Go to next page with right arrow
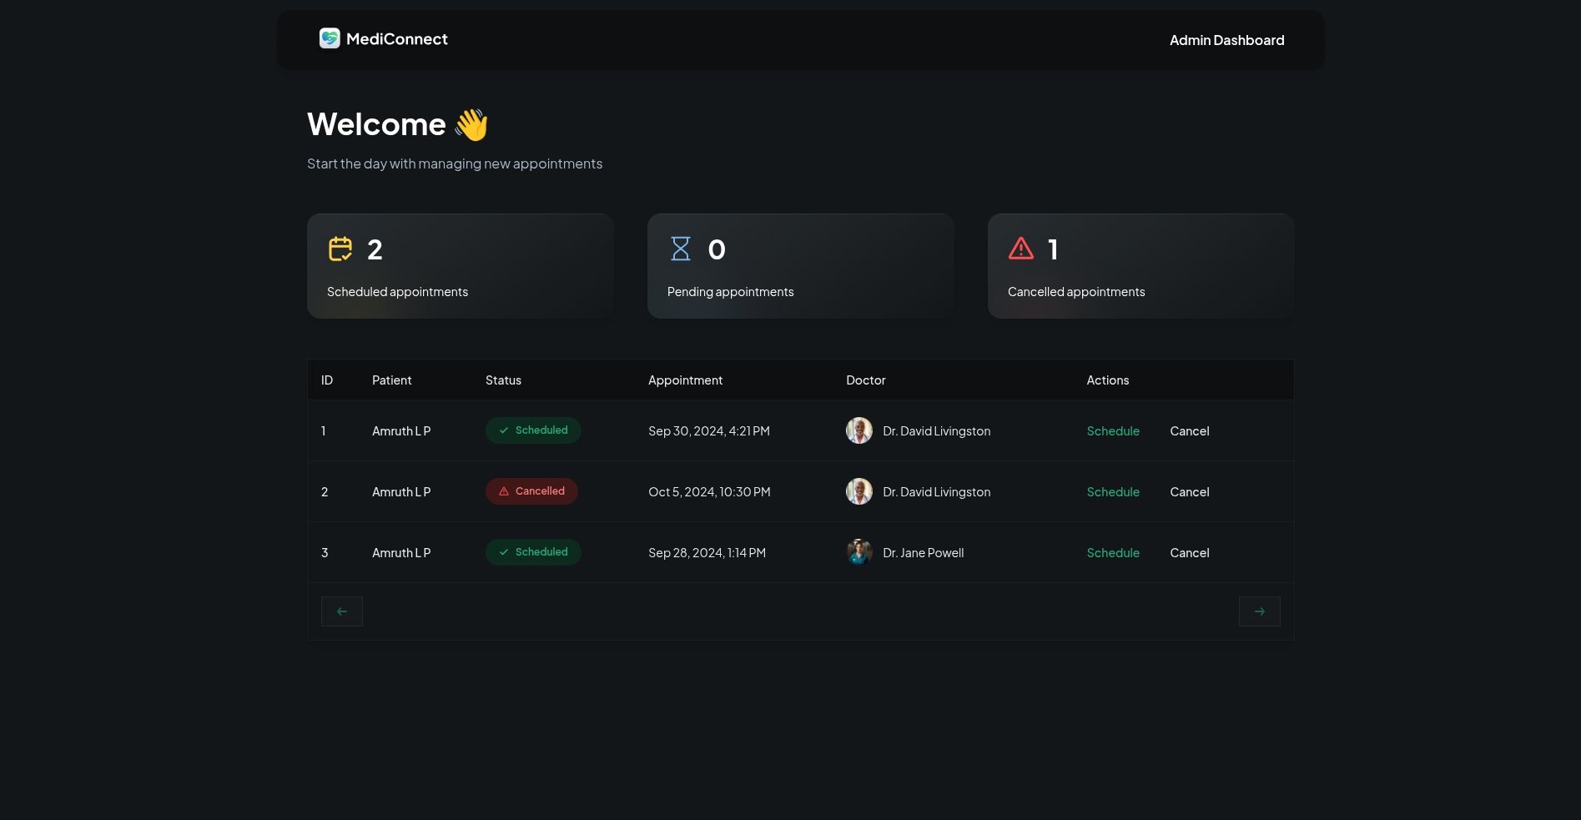 pyautogui.click(x=1259, y=611)
